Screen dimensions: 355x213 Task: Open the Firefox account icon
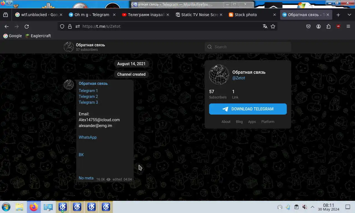click(x=318, y=26)
